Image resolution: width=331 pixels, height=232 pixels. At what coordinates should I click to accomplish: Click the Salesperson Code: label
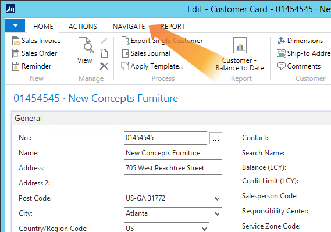pos(270,196)
